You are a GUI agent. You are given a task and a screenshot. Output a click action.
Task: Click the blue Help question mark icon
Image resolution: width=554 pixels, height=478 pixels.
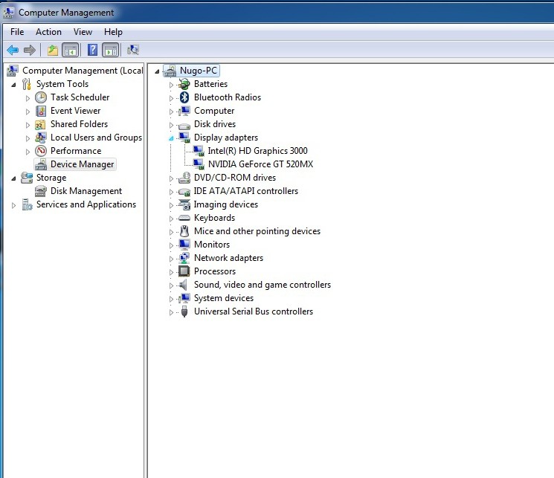92,50
